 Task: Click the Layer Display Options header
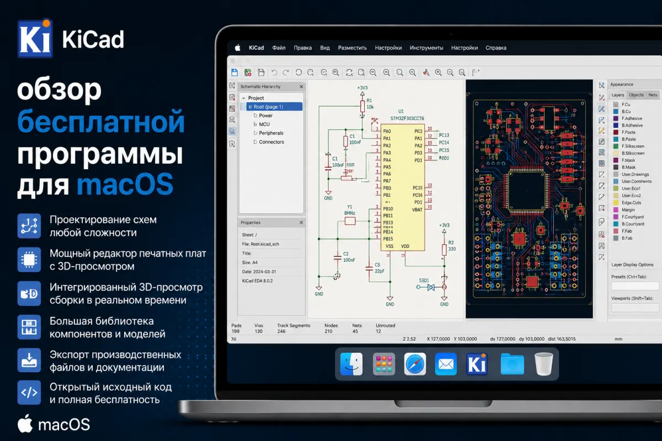pos(632,265)
